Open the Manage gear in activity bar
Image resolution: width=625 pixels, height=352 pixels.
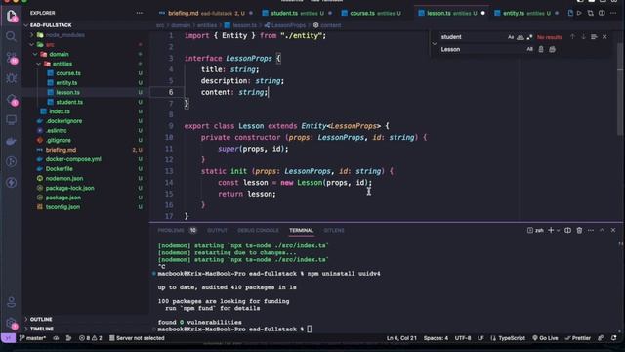[x=12, y=323]
